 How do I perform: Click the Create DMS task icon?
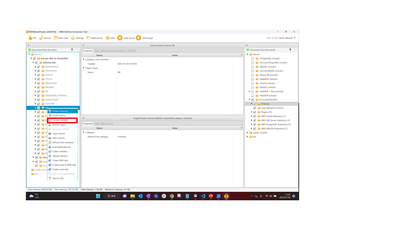(50, 160)
